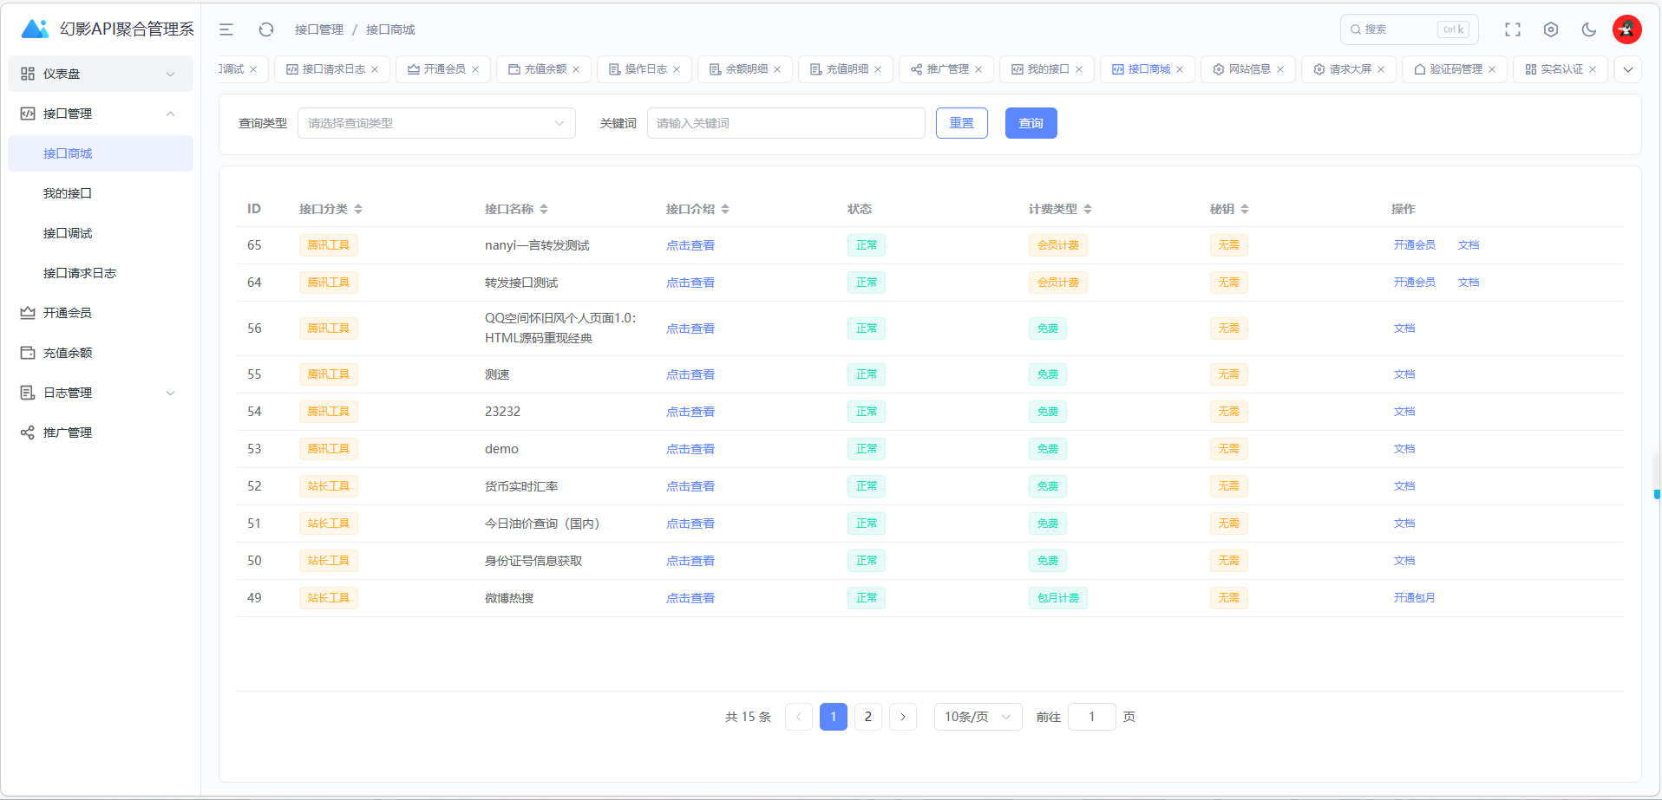Click 开通会员 for ID 65 row
The width and height of the screenshot is (1662, 800).
tap(1415, 245)
